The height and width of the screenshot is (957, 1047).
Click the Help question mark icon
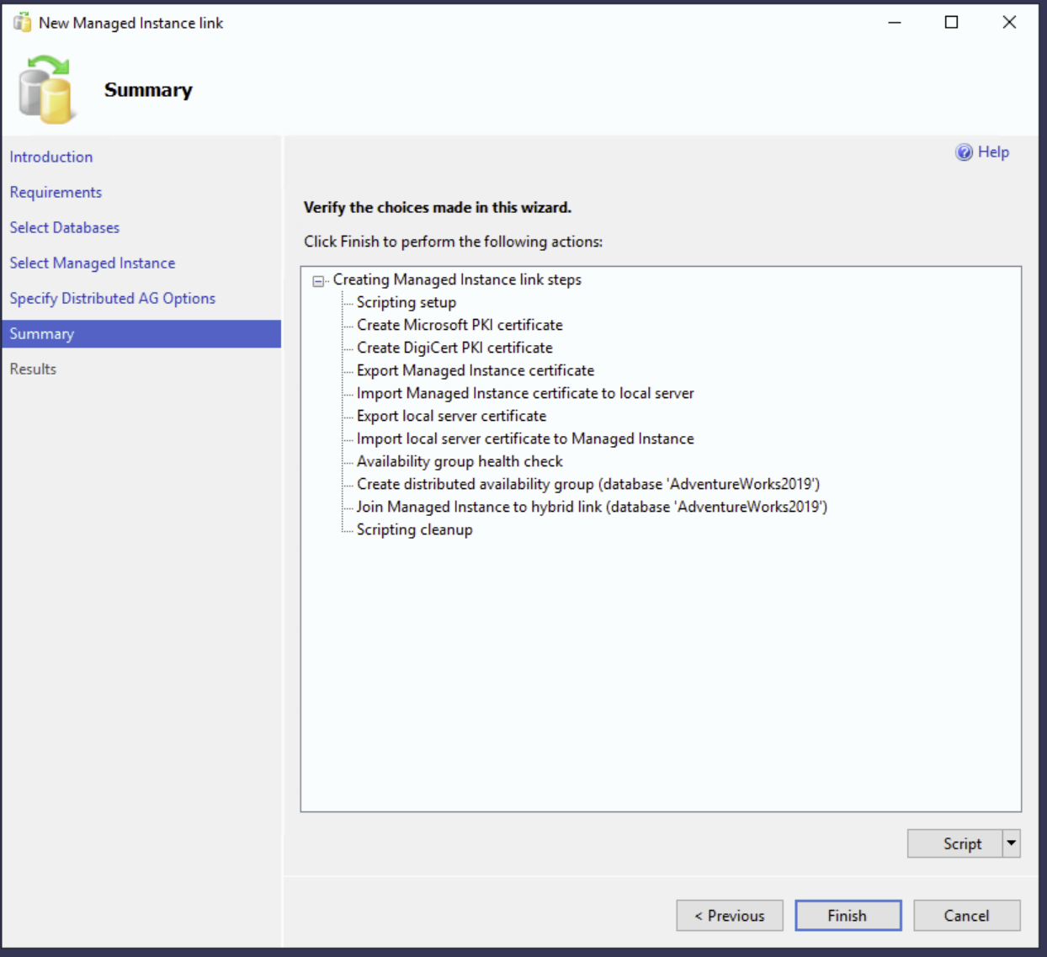pyautogui.click(x=964, y=152)
